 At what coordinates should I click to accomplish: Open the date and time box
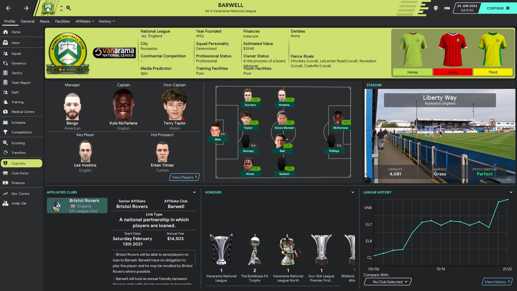tap(467, 8)
